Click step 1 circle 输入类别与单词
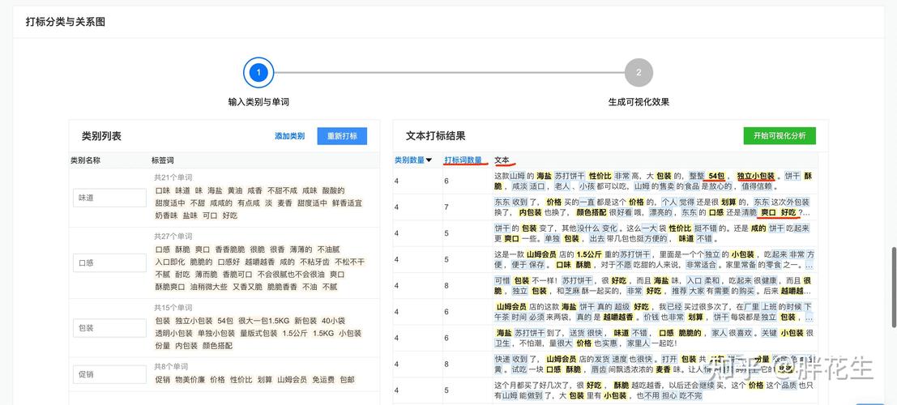 (258, 73)
